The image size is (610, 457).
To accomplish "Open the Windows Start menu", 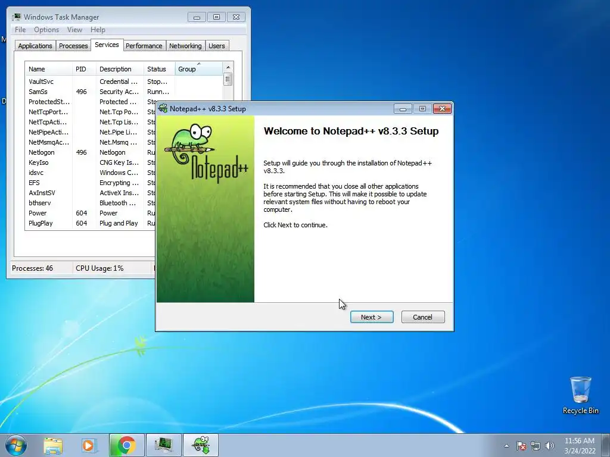I will [x=16, y=445].
